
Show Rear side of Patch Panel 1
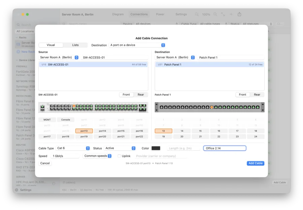pos(257,95)
